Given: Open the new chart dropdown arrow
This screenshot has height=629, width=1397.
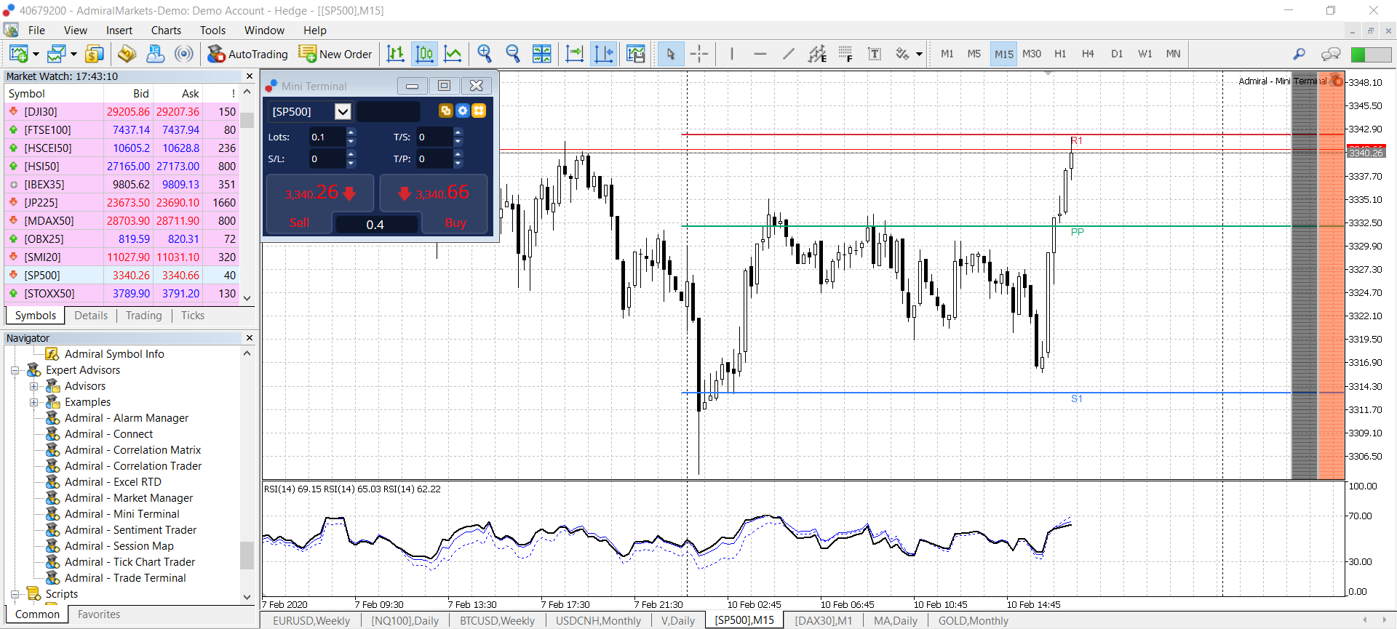Looking at the screenshot, I should click(x=36, y=54).
